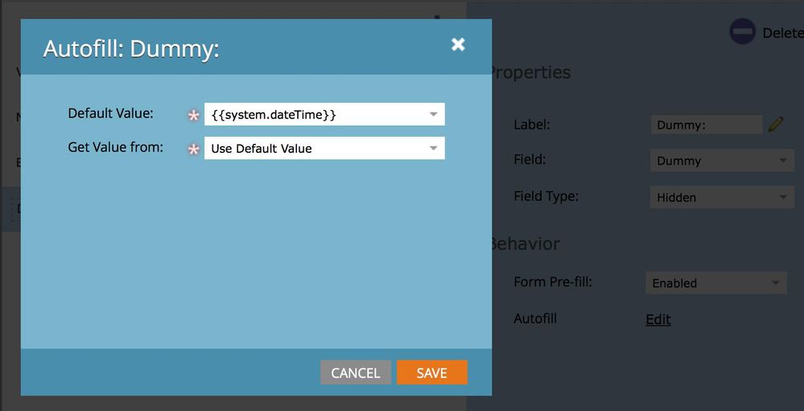Expand the Get Value from dropdown arrow
The image size is (804, 411).
(433, 148)
